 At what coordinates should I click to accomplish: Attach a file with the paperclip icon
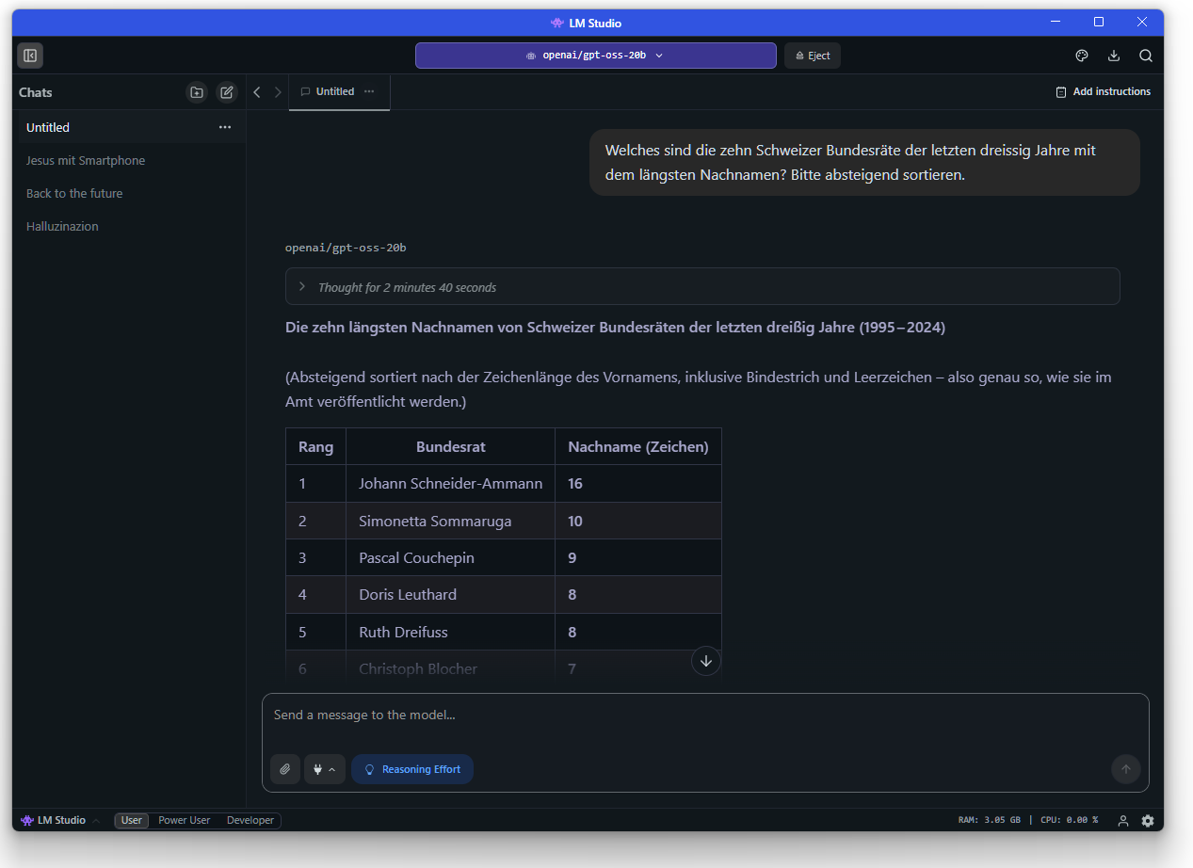coord(285,769)
